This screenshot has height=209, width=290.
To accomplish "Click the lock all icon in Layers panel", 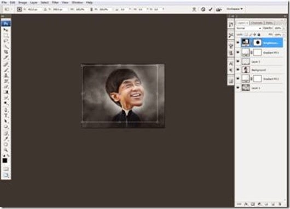I will tap(259, 35).
